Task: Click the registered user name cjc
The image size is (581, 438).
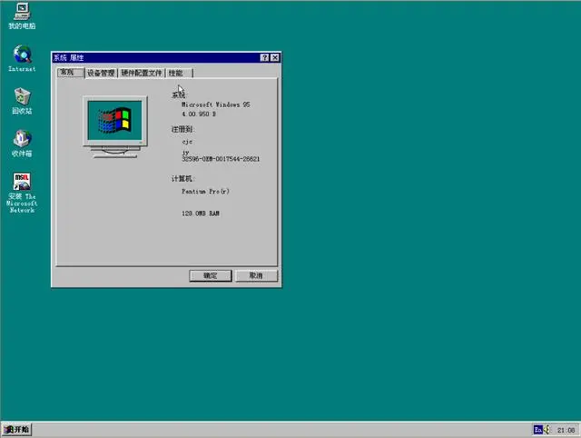Action: [x=187, y=142]
